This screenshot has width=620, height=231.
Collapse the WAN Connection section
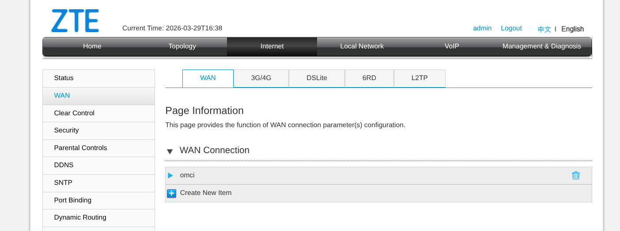tap(170, 151)
